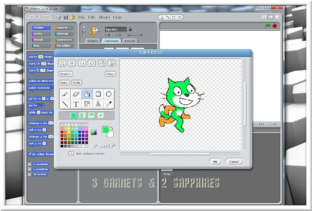Open the Edit menu
Image resolution: width=312 pixels, height=211 pixels.
click(x=92, y=18)
